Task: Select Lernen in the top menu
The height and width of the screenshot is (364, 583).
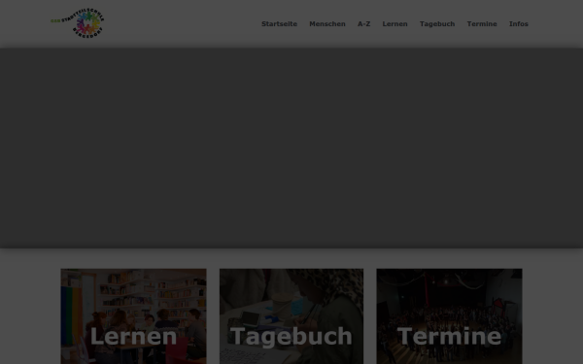Action: point(394,23)
